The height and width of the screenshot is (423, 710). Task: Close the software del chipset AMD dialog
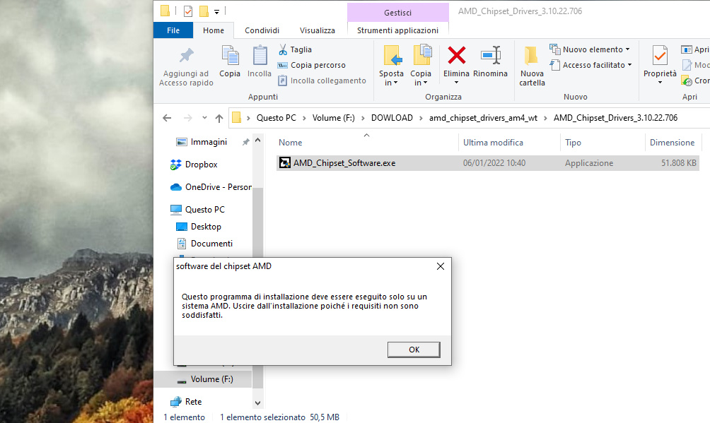click(x=440, y=266)
